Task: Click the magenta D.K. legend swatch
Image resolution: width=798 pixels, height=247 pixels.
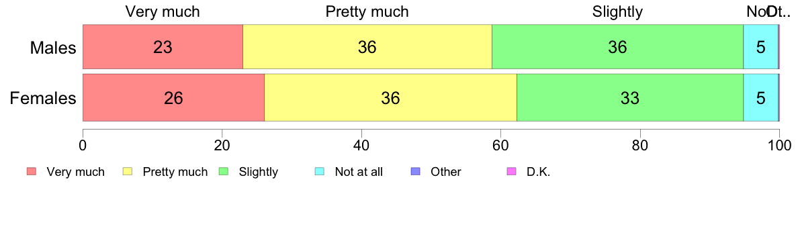Action: (511, 172)
